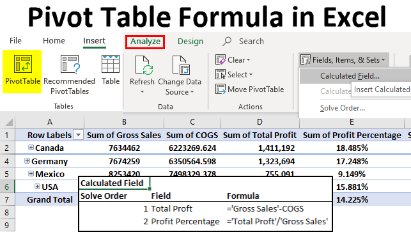411x232 pixels.
Task: Expand the USA row group
Action: (x=38, y=187)
